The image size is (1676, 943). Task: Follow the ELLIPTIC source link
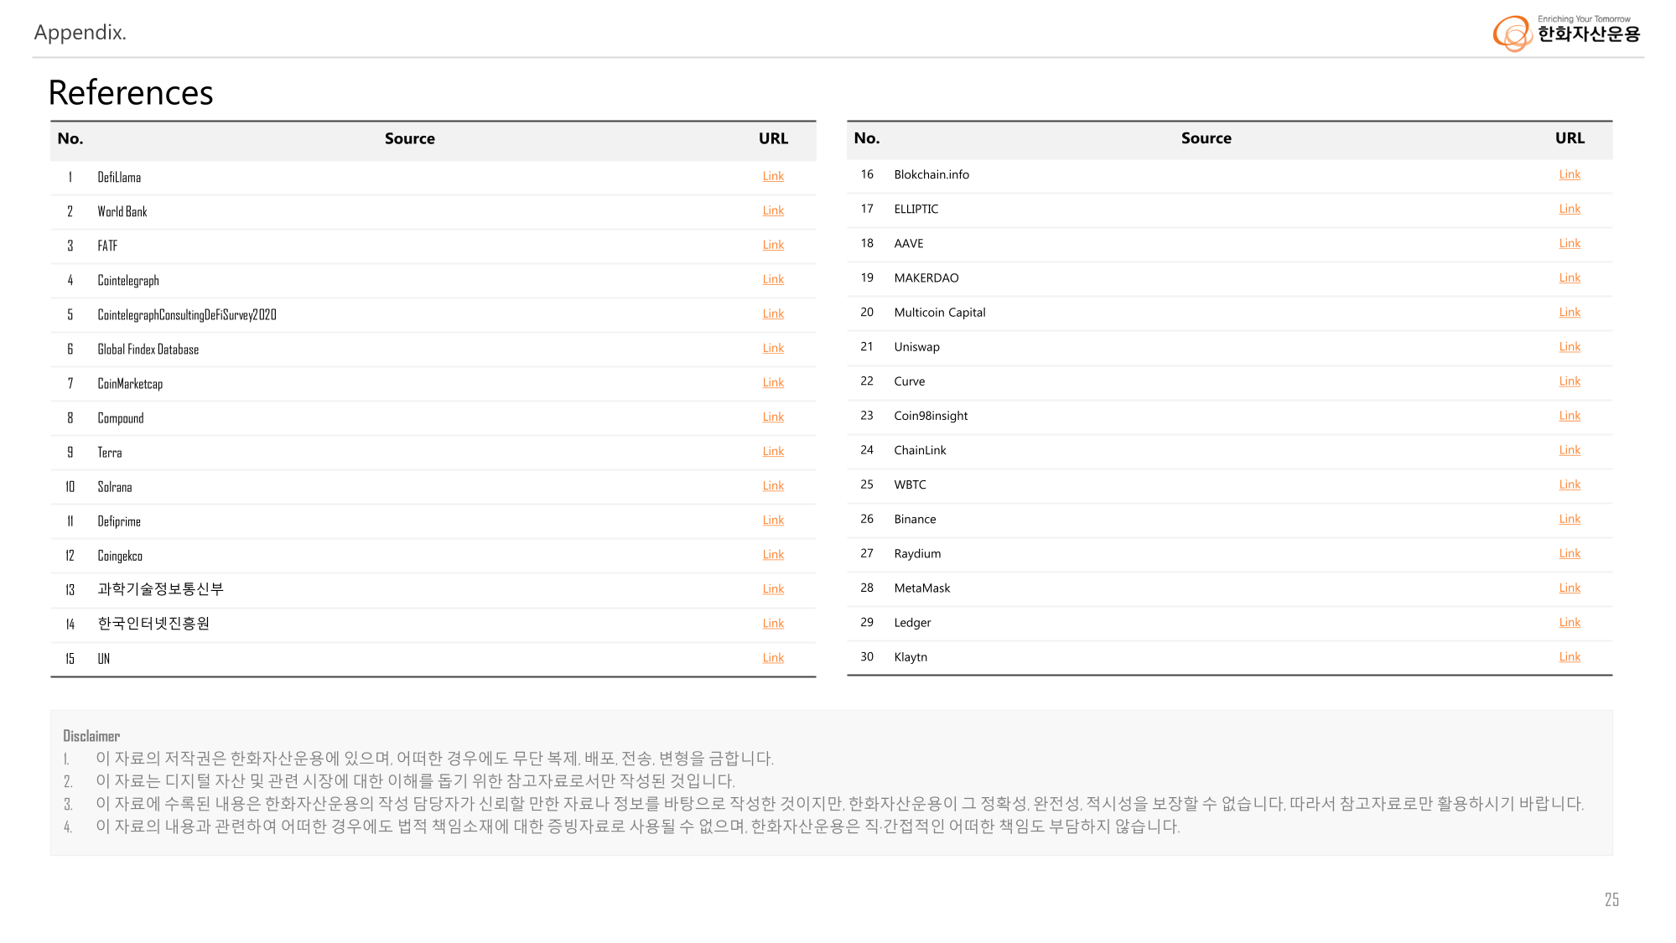(1570, 209)
